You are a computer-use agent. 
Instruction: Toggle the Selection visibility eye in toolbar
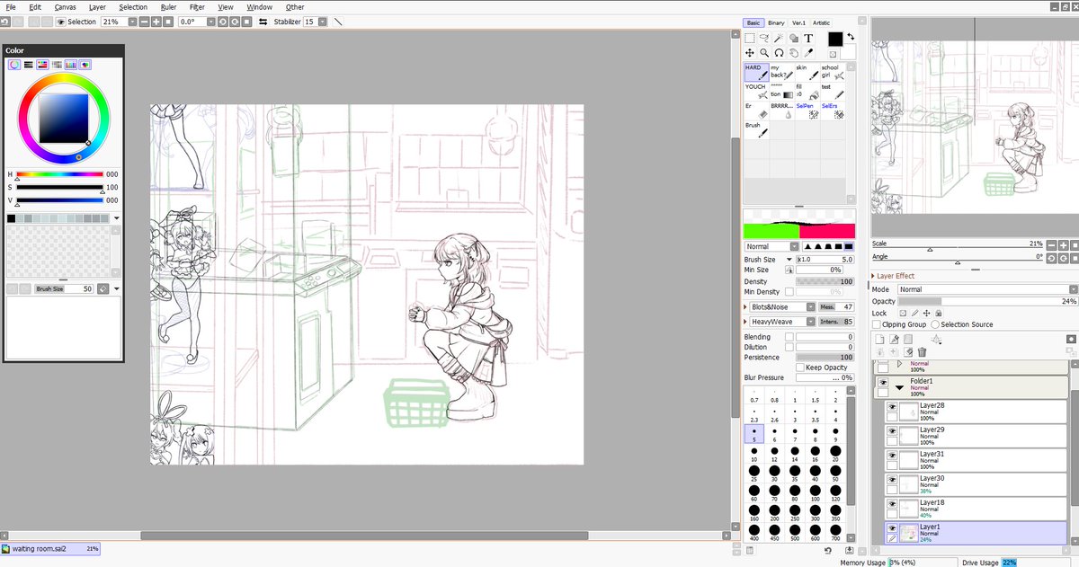click(61, 21)
